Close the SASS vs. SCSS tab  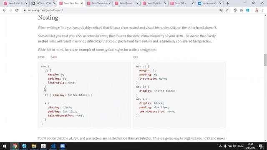(x=54, y=3)
